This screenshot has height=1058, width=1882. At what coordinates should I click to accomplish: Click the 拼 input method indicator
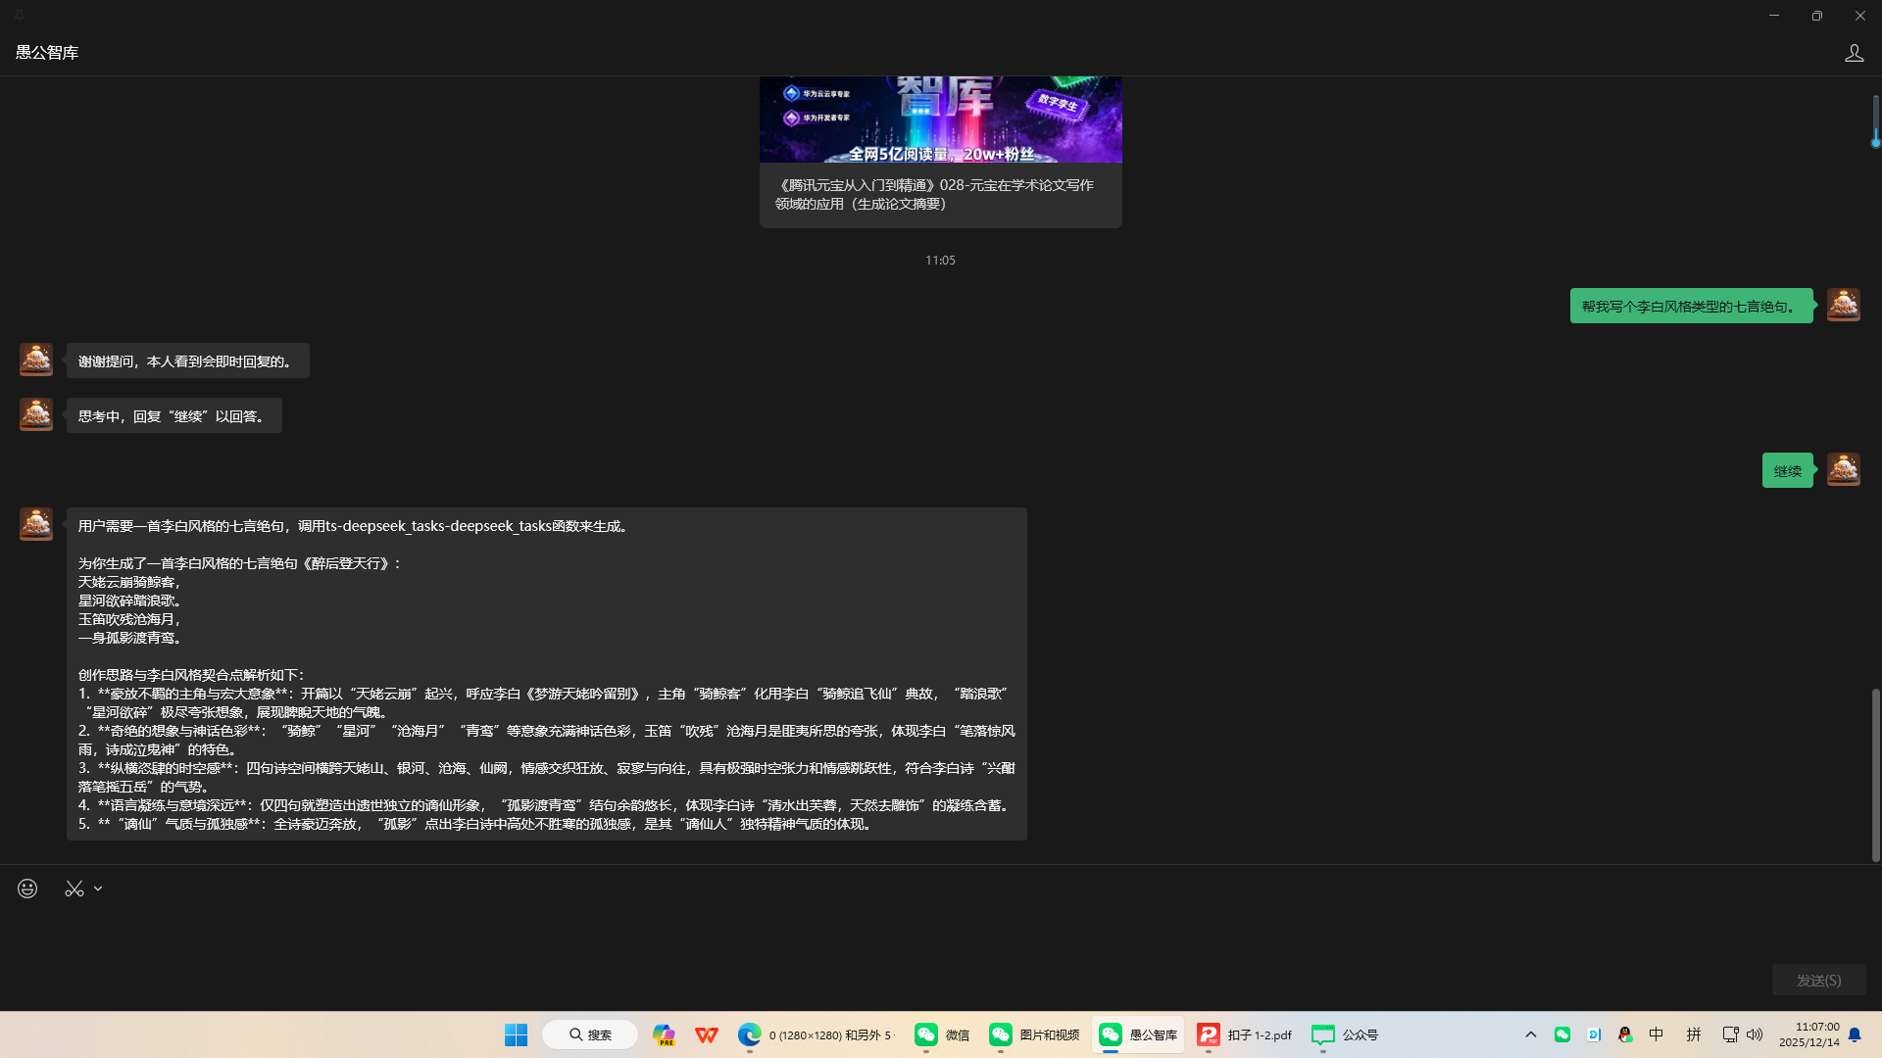(x=1694, y=1034)
